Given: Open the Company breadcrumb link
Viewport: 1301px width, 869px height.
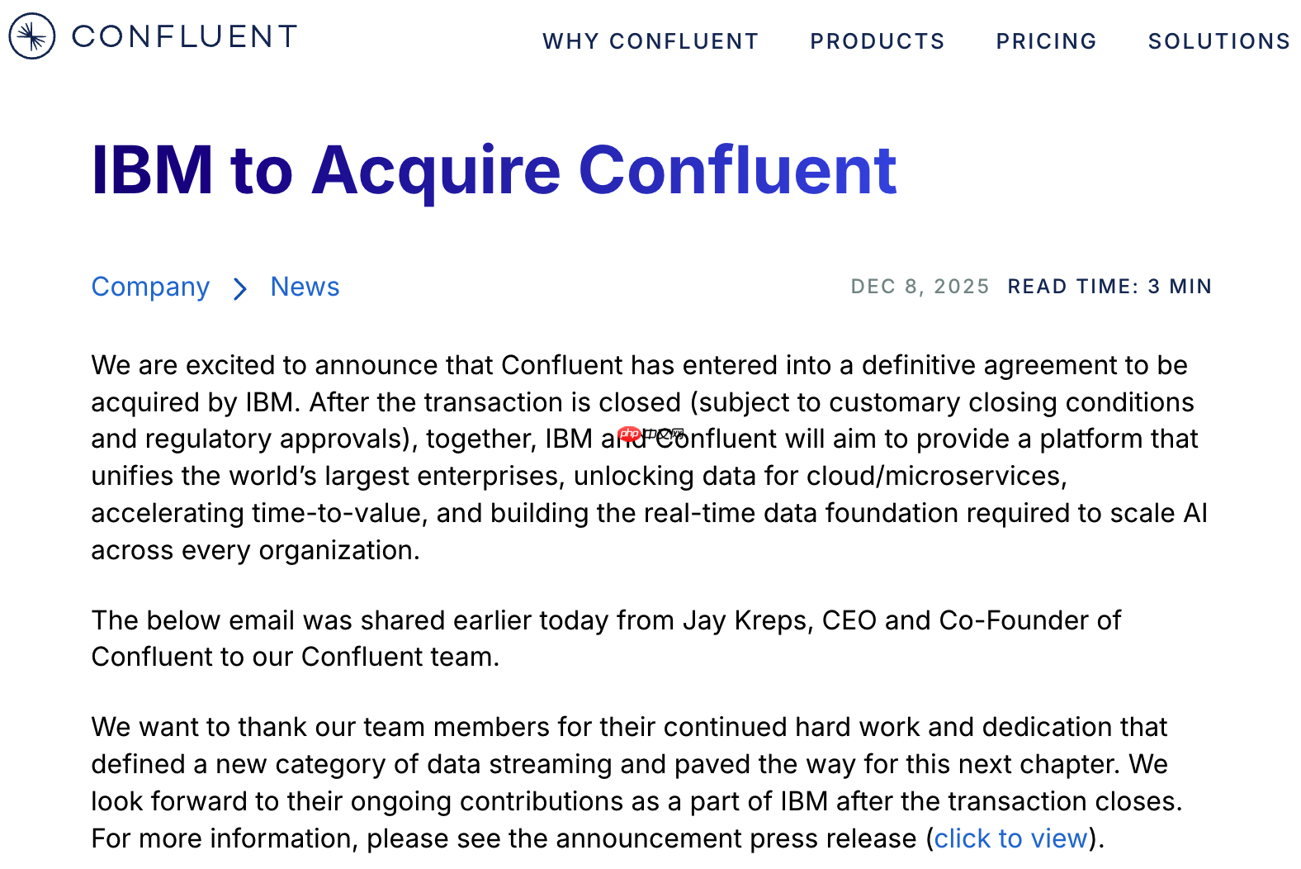Looking at the screenshot, I should point(150,287).
